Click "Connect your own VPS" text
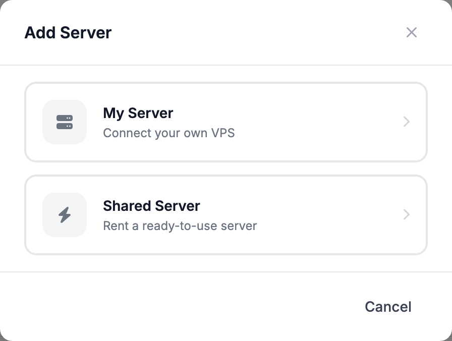 [169, 133]
